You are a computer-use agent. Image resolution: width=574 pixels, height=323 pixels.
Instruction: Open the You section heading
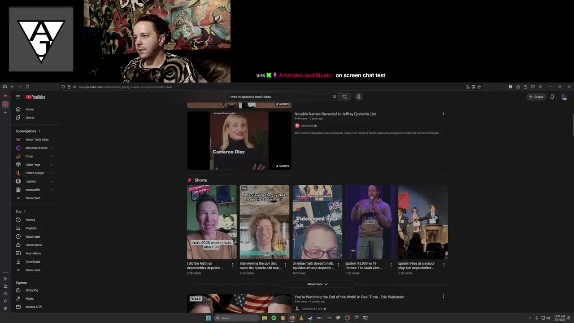(x=21, y=211)
